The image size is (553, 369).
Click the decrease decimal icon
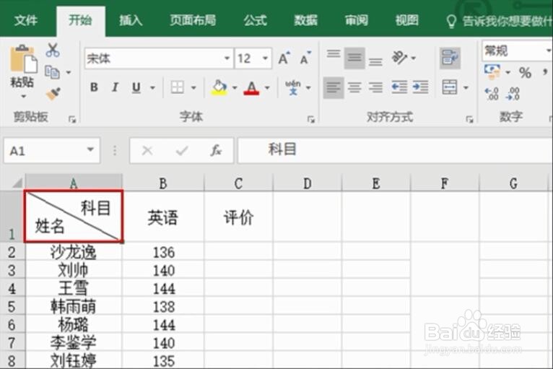point(513,94)
